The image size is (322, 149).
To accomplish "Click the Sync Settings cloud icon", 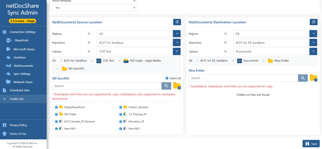I will [x=9, y=74].
